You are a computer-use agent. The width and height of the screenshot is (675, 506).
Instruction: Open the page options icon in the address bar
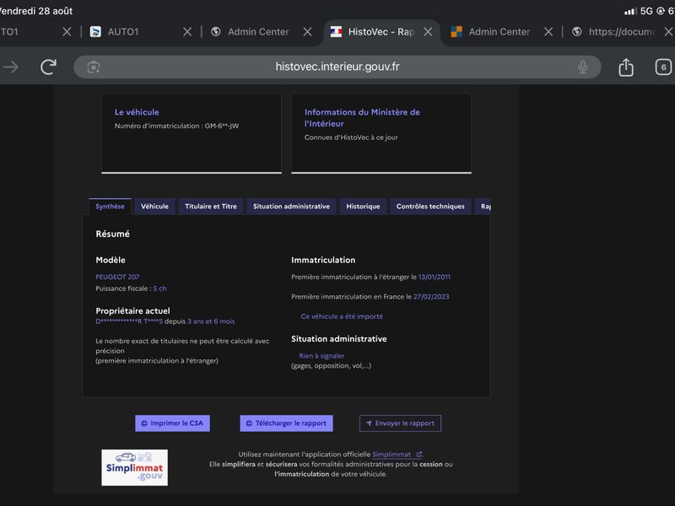94,67
